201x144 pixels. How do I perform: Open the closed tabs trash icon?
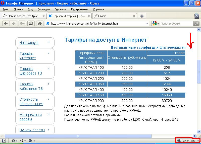197,16
